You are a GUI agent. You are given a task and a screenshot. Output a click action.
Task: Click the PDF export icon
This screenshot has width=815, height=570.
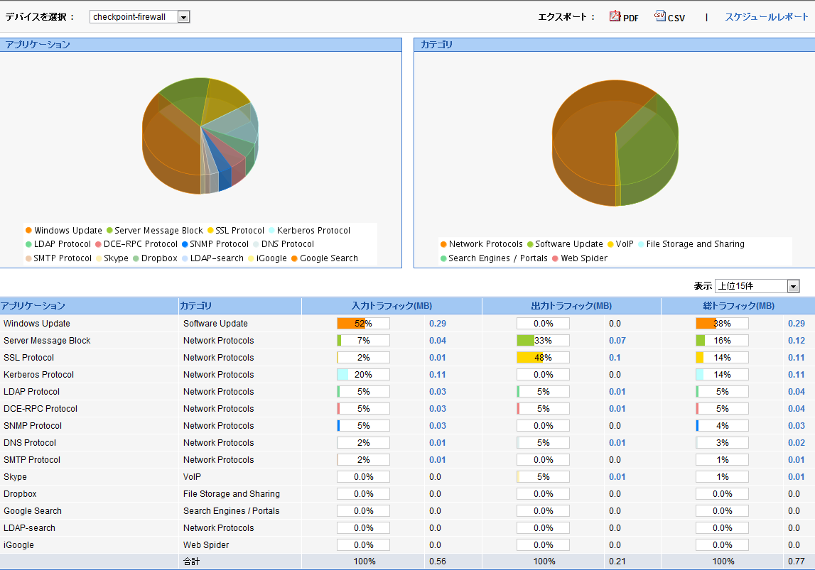pyautogui.click(x=615, y=16)
